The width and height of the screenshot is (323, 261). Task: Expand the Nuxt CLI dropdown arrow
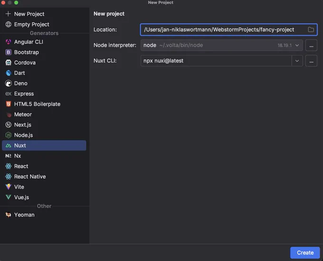[297, 61]
